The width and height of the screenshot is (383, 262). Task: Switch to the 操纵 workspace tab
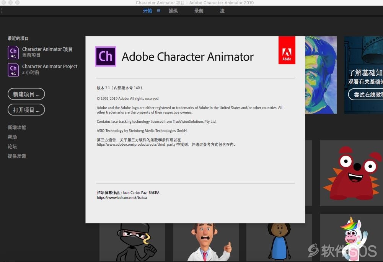[173, 11]
